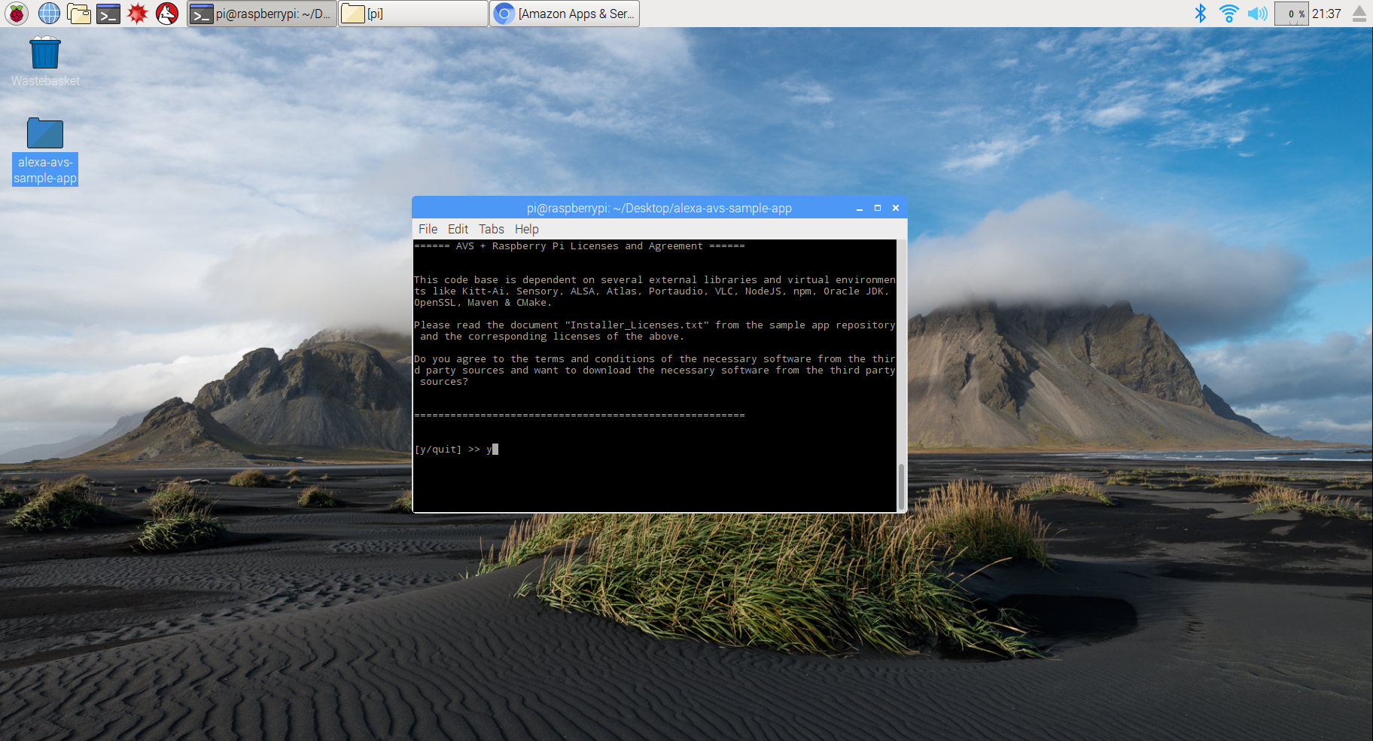Click the eject removable media control
Screen dimensions: 1373x741
tap(1359, 12)
